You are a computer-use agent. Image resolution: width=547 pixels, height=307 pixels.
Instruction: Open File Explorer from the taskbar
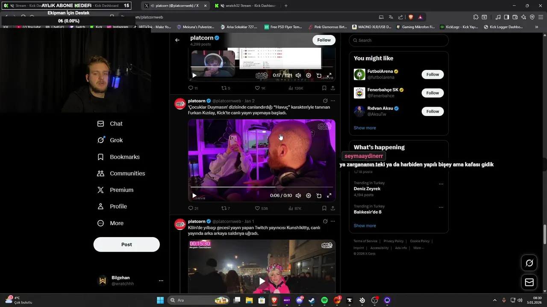pos(249,300)
